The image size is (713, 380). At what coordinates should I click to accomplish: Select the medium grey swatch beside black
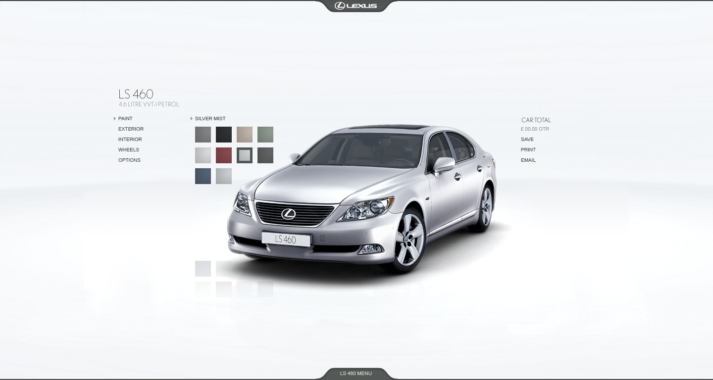203,135
